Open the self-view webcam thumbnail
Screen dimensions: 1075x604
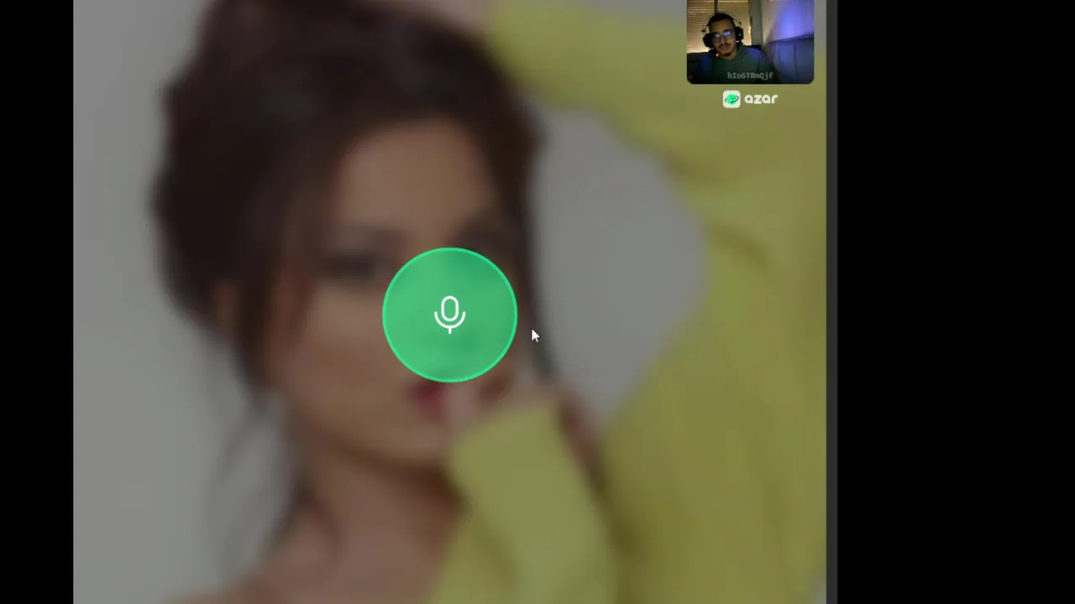coord(750,42)
